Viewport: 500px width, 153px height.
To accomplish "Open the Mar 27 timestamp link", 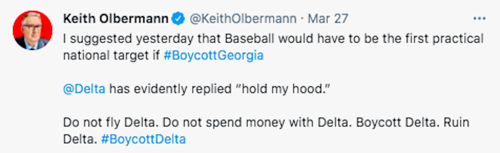I will pyautogui.click(x=328, y=19).
